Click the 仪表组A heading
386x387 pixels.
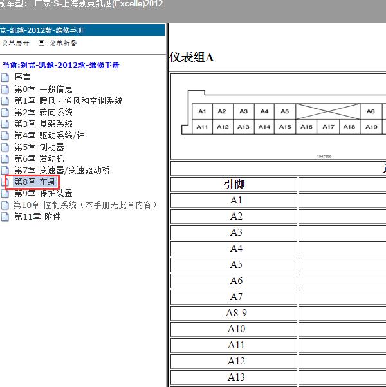pyautogui.click(x=192, y=57)
